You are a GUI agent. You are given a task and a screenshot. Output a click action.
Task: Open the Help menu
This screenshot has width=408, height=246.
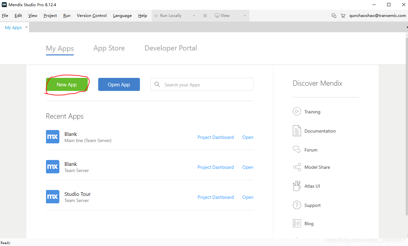pos(143,15)
